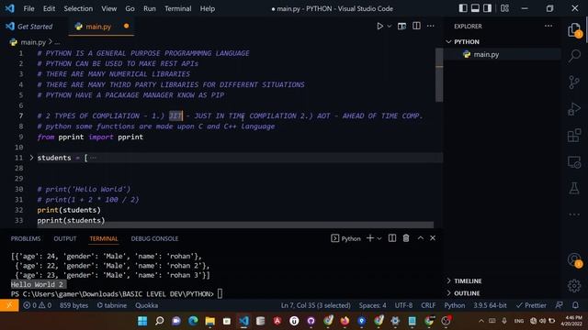Open main.py in the Explorer tree
Viewport: 588px width, 330px height.
coord(486,55)
